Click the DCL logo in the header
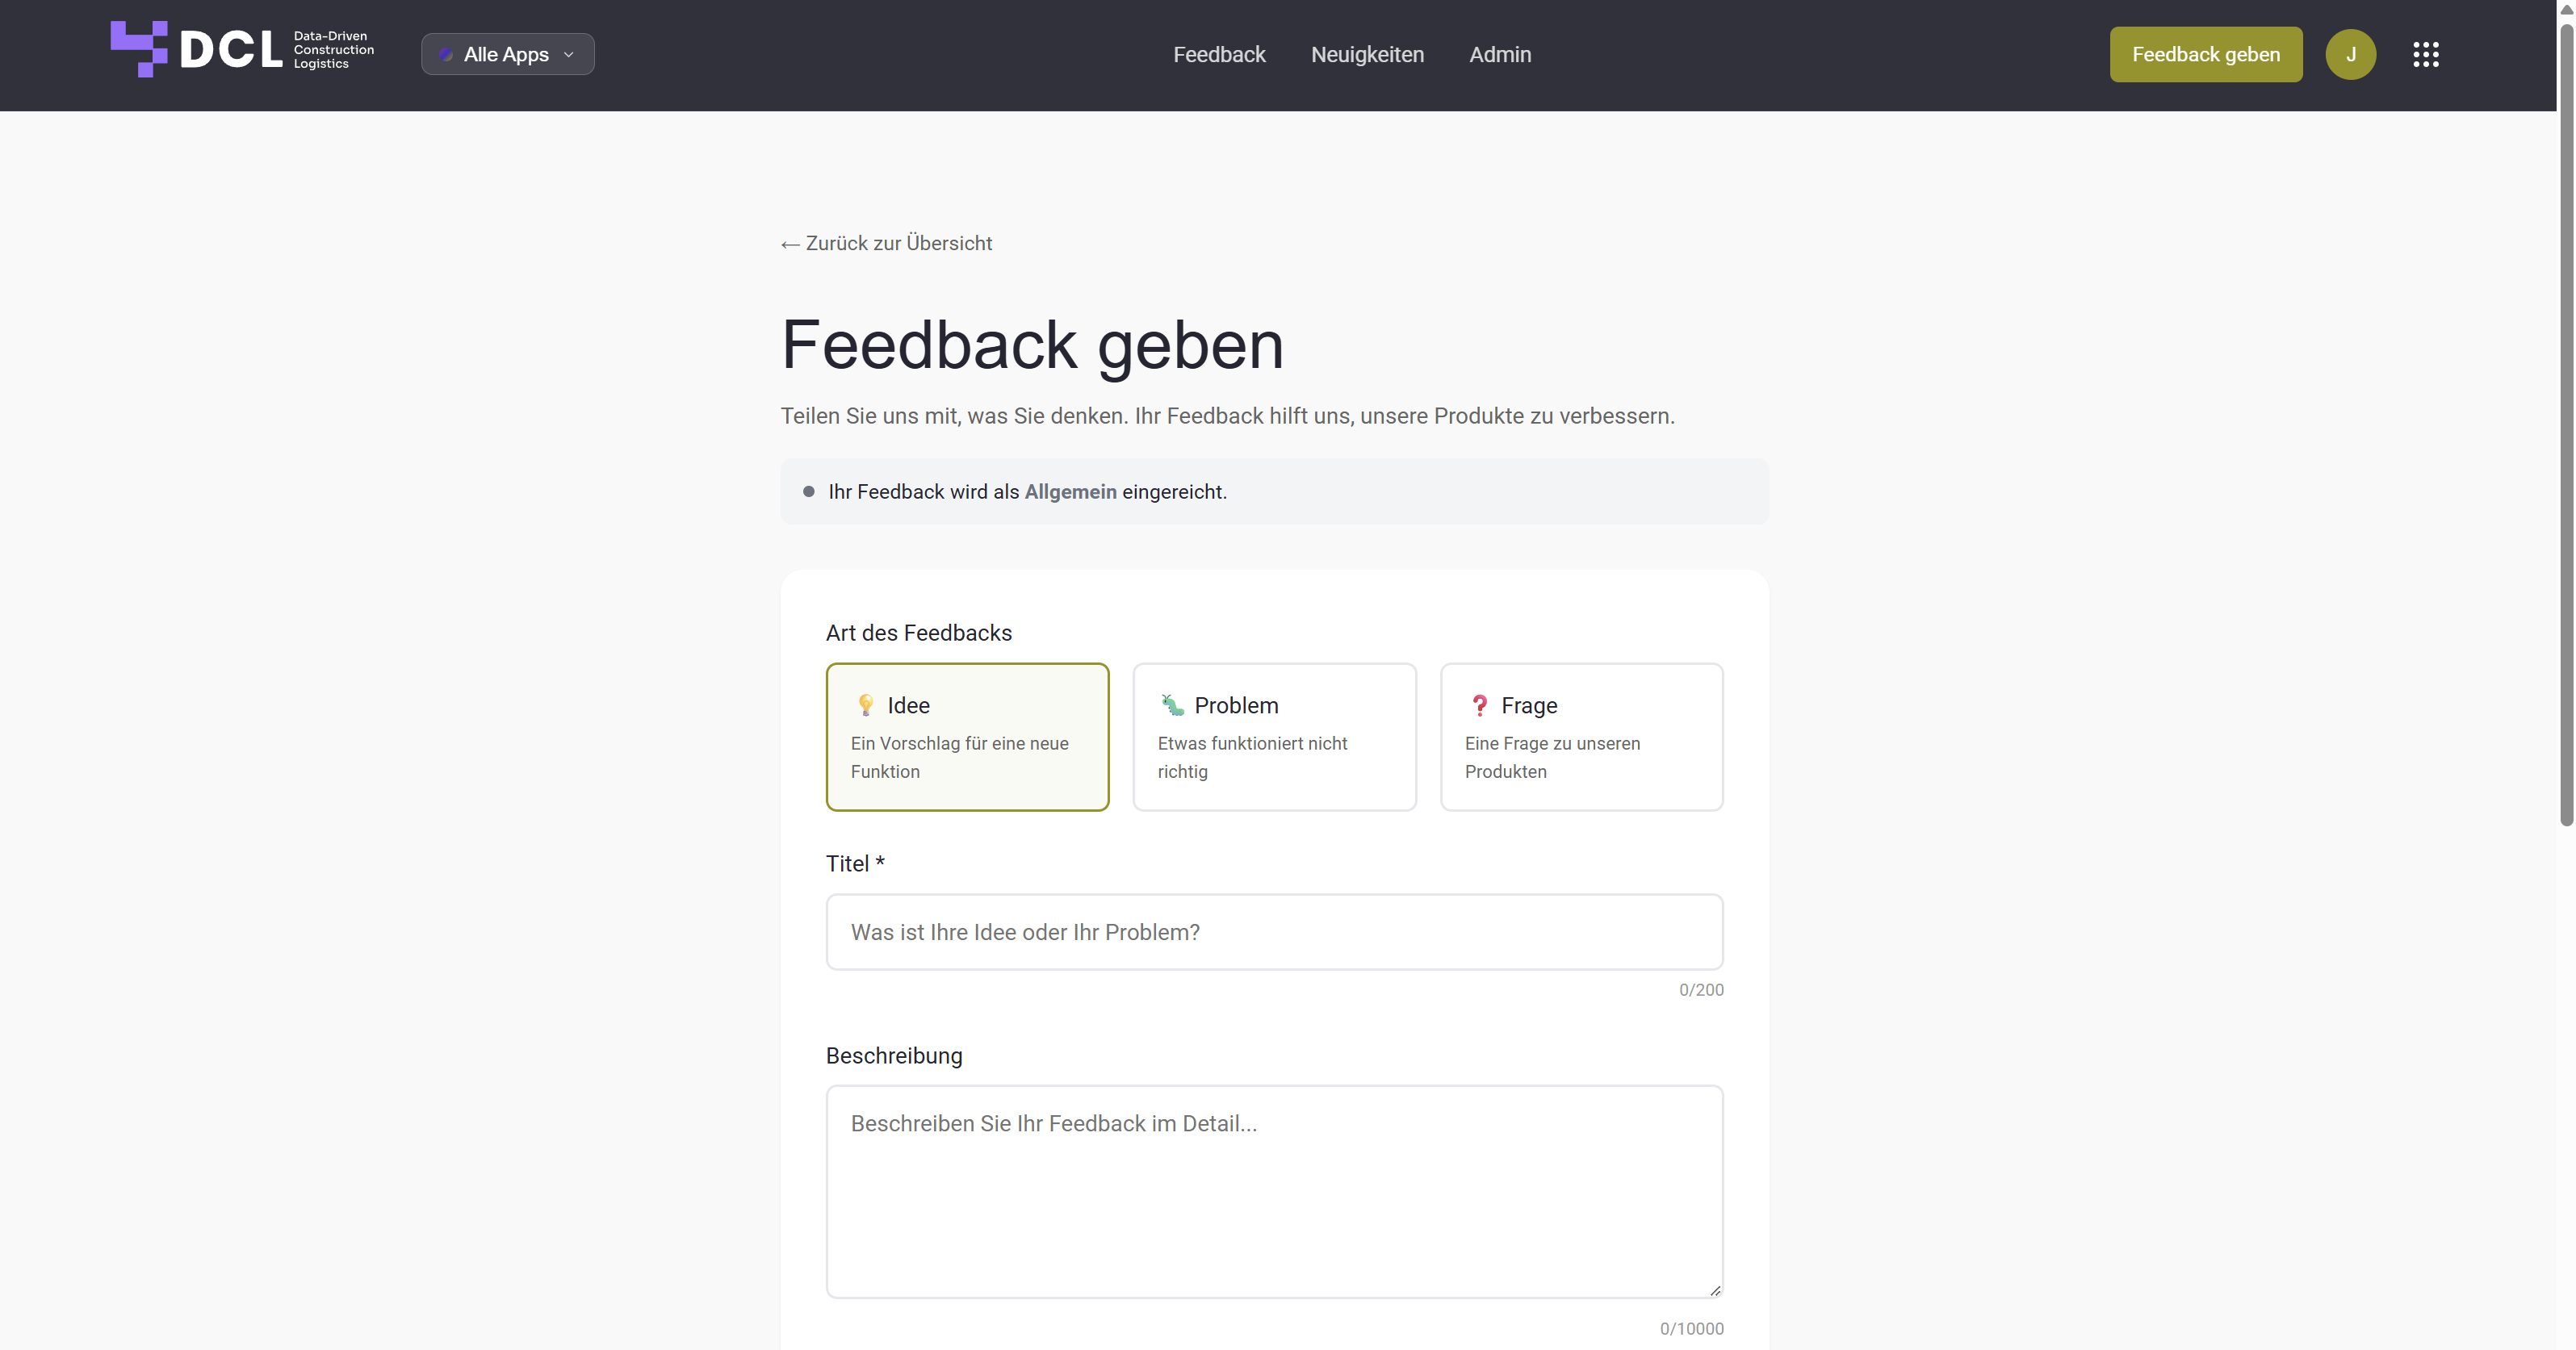This screenshot has width=2576, height=1350. 243,50
